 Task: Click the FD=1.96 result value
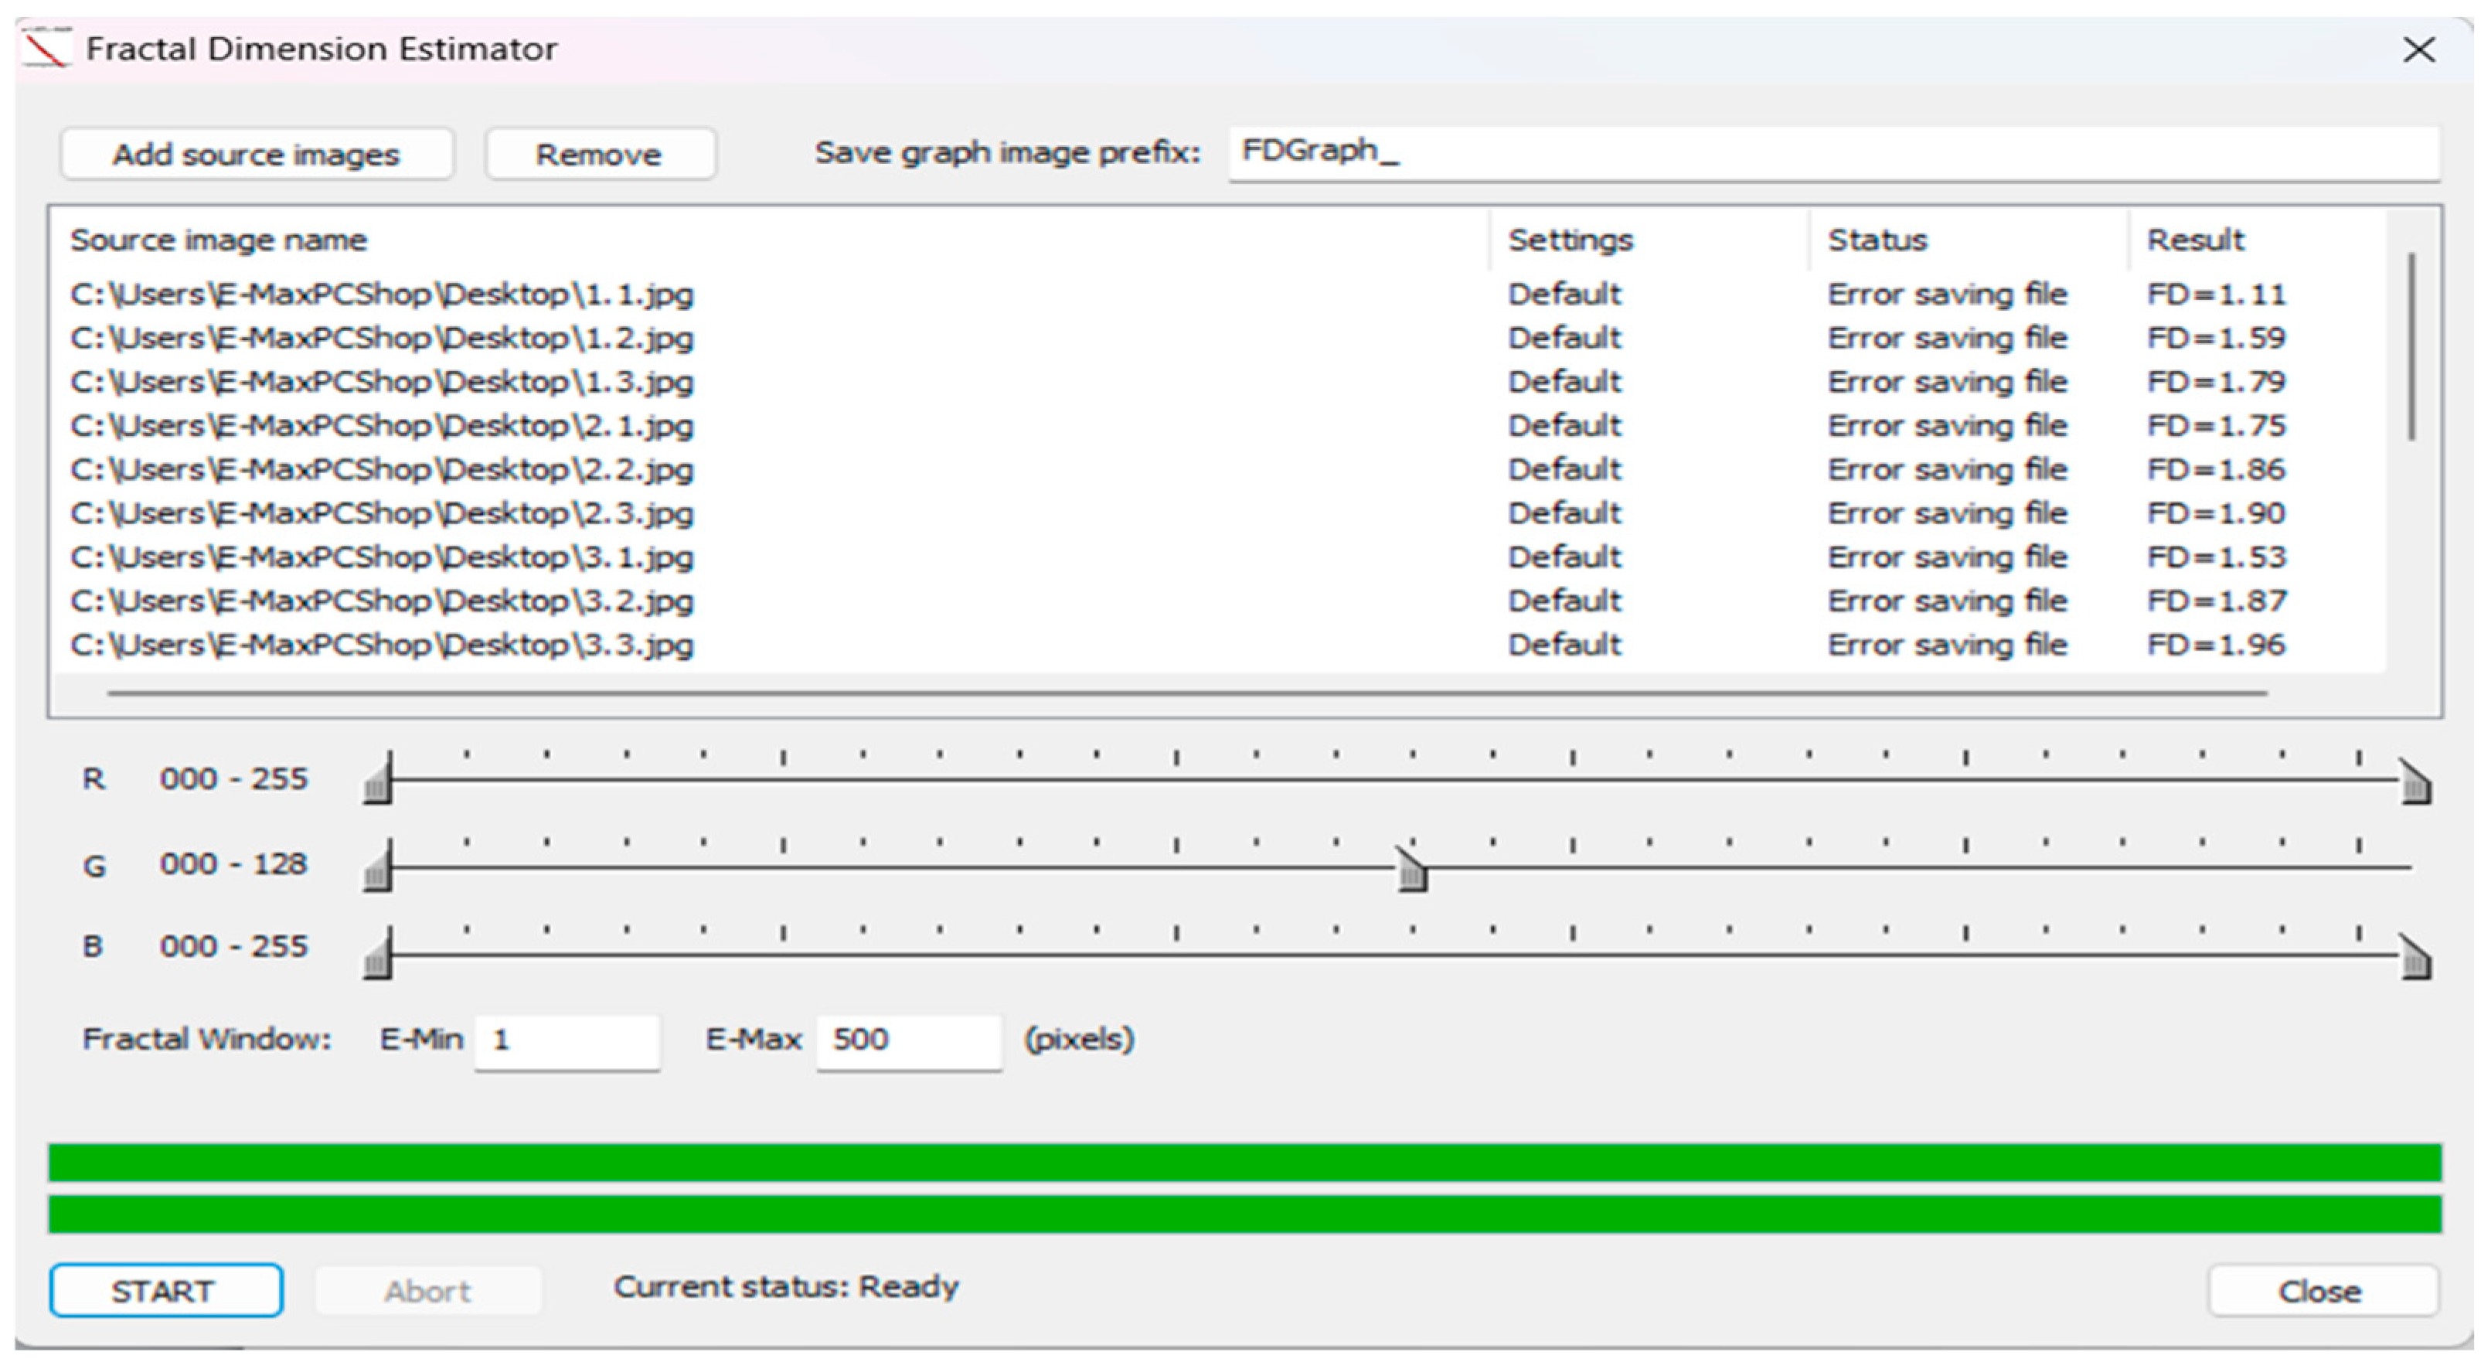[x=2217, y=645]
